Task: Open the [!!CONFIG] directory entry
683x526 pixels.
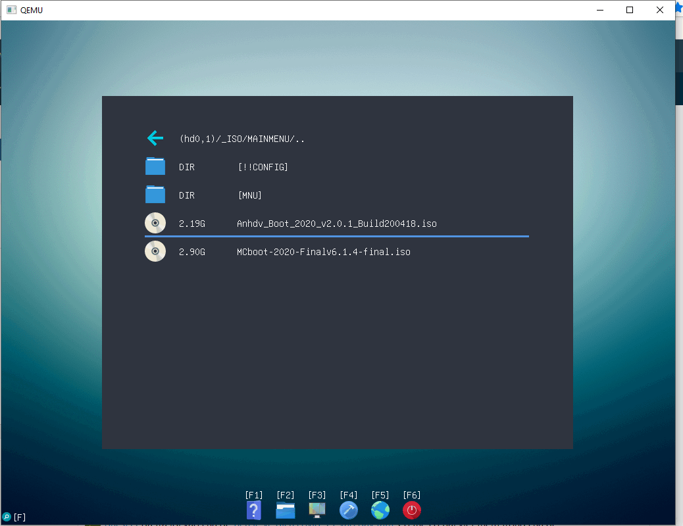Action: tap(263, 167)
